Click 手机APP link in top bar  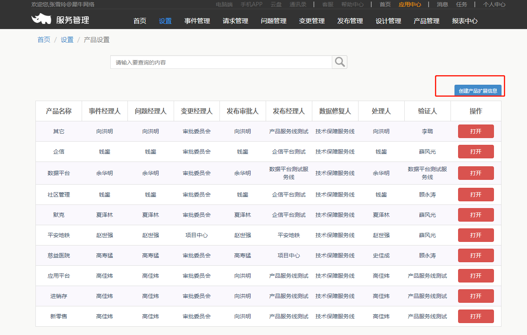click(x=251, y=4)
